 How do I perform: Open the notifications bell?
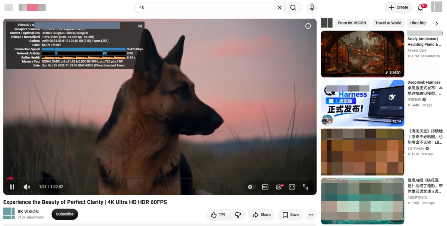(x=421, y=7)
